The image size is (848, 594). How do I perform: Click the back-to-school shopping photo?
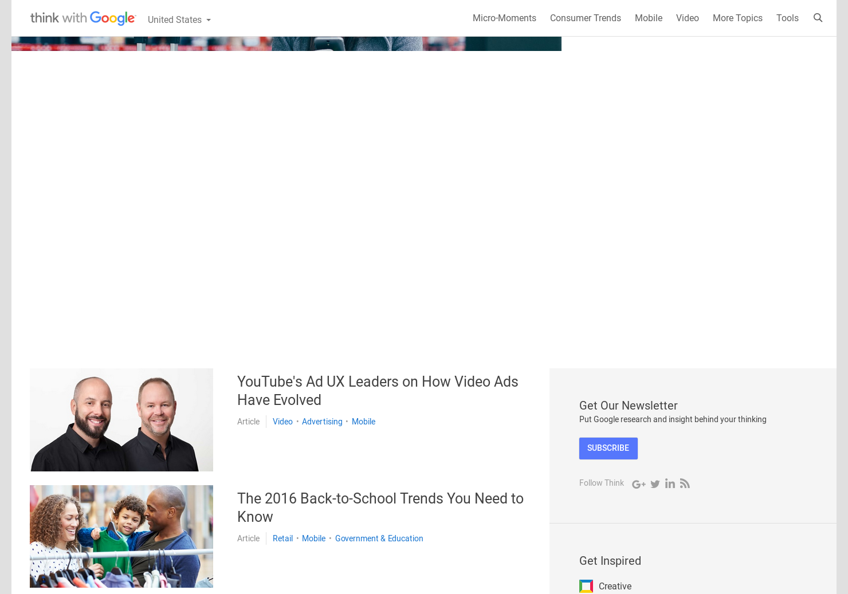[121, 536]
